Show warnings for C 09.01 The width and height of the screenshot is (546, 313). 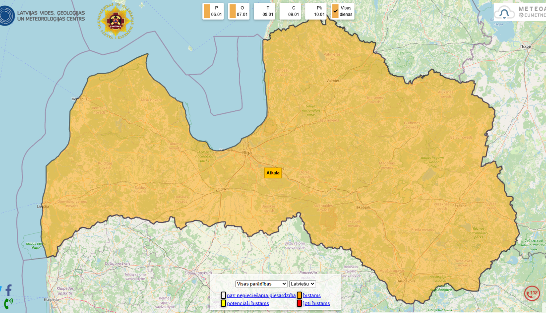pyautogui.click(x=290, y=11)
